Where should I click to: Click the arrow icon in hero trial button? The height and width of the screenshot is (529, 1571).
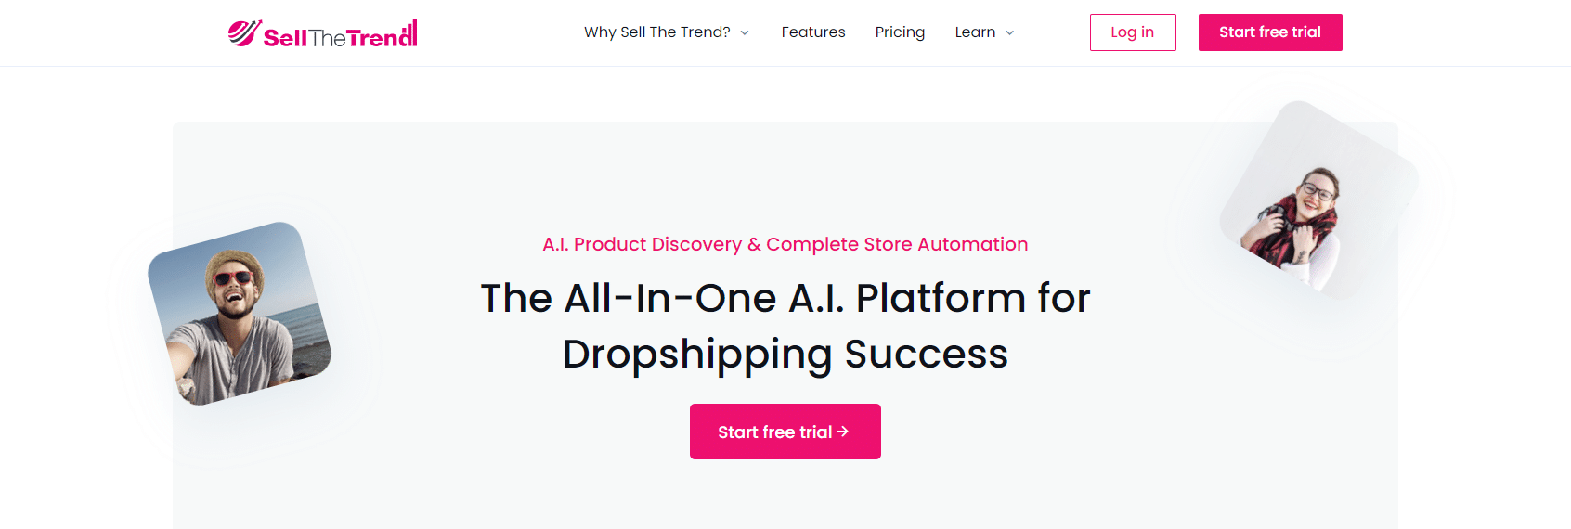tap(843, 432)
